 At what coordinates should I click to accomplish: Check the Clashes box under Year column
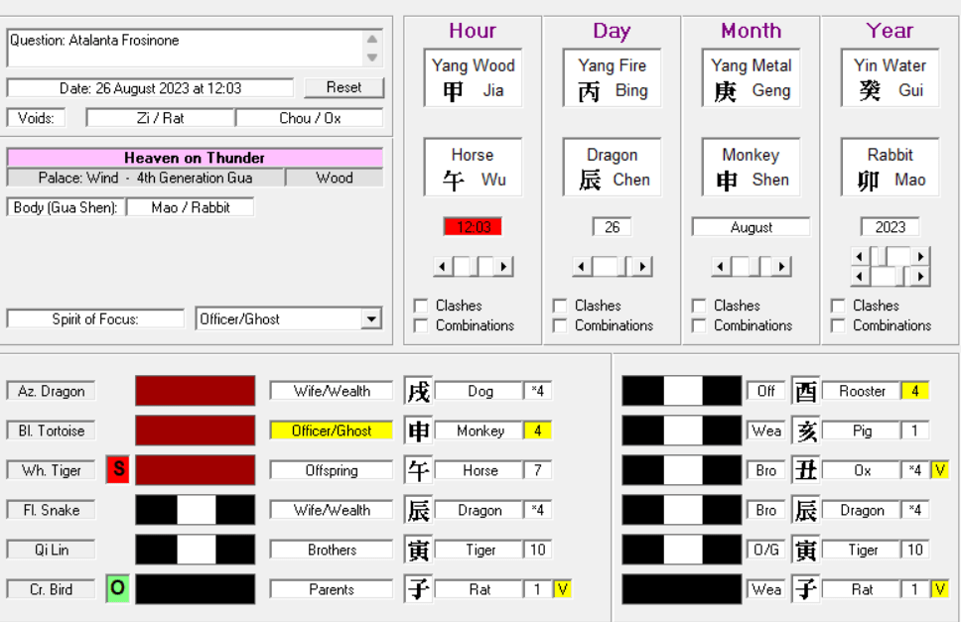(838, 306)
